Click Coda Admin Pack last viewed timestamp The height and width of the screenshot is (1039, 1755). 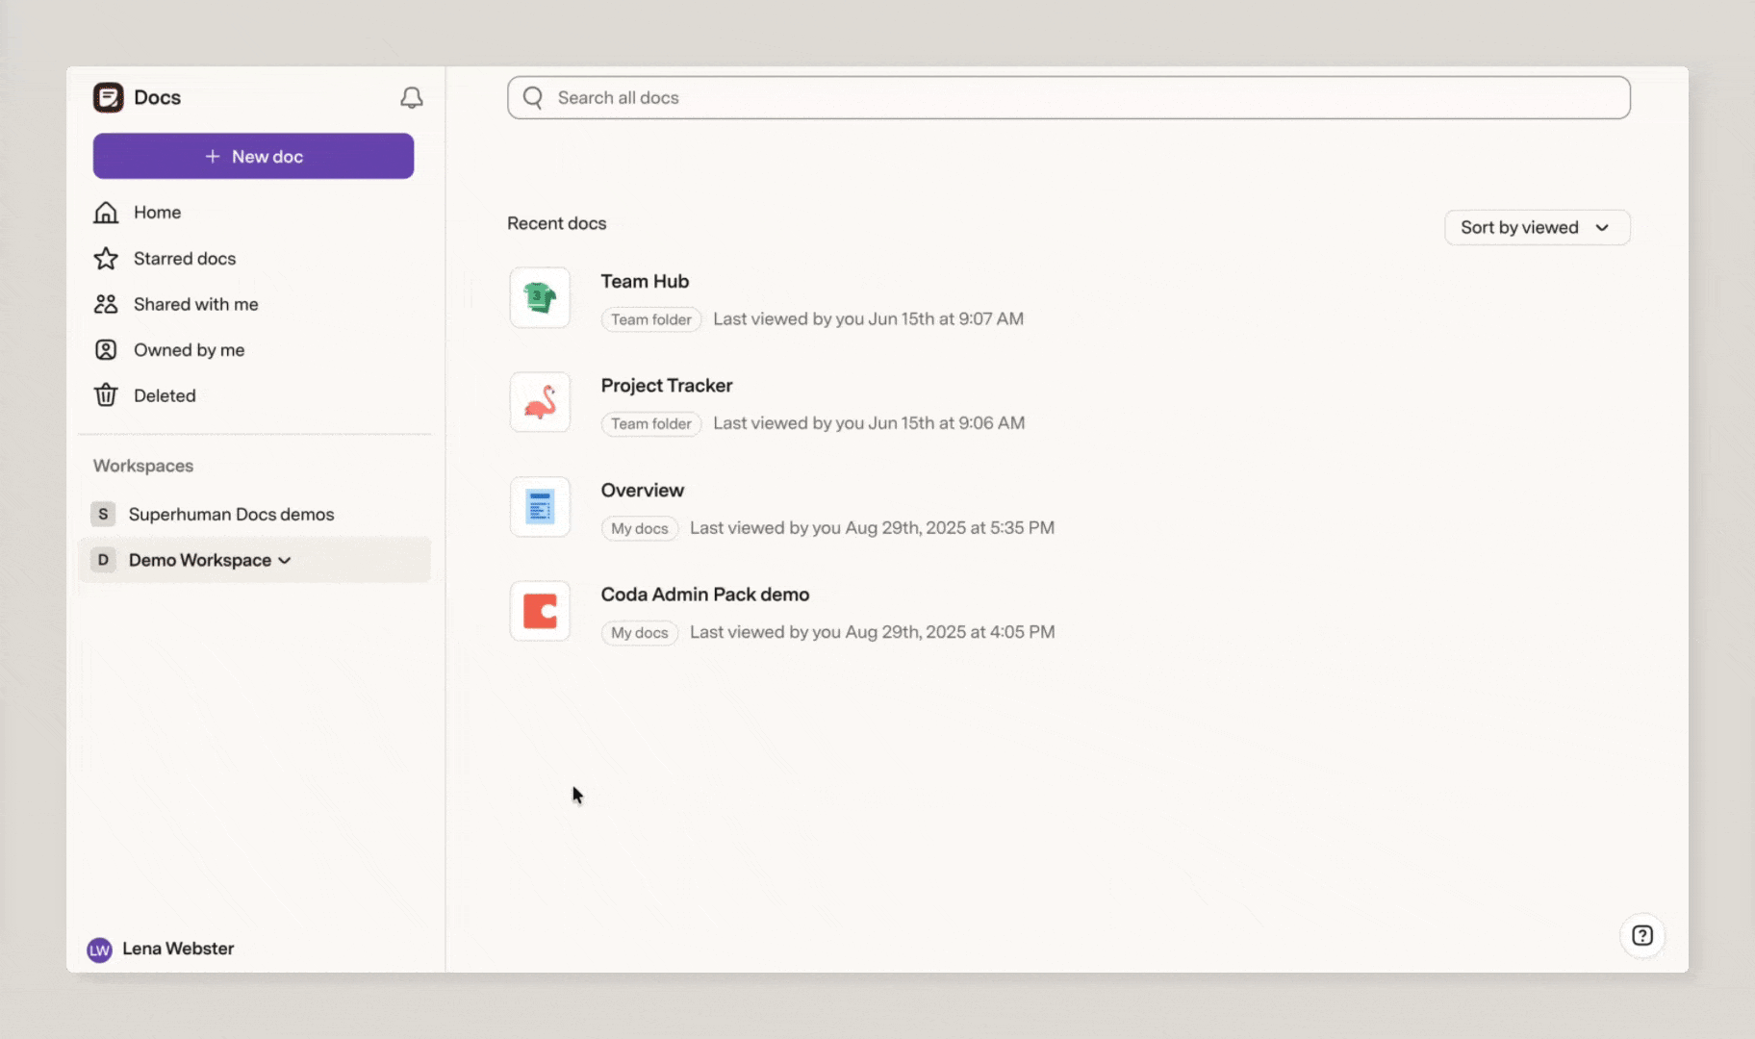(x=873, y=632)
